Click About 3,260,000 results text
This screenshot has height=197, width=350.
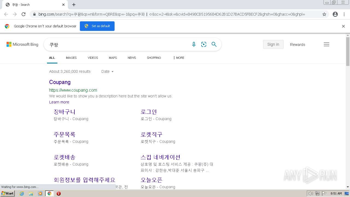click(x=70, y=71)
